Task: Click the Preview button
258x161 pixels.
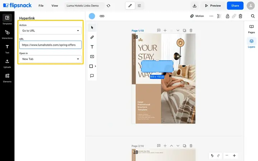Action: [x=213, y=6]
